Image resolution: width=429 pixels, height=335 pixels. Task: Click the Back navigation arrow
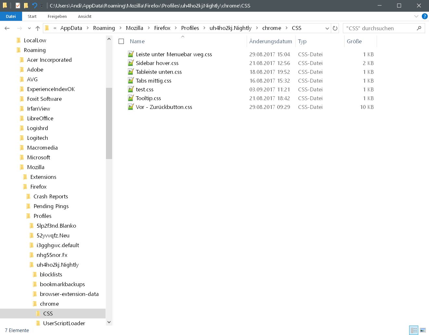click(7, 28)
